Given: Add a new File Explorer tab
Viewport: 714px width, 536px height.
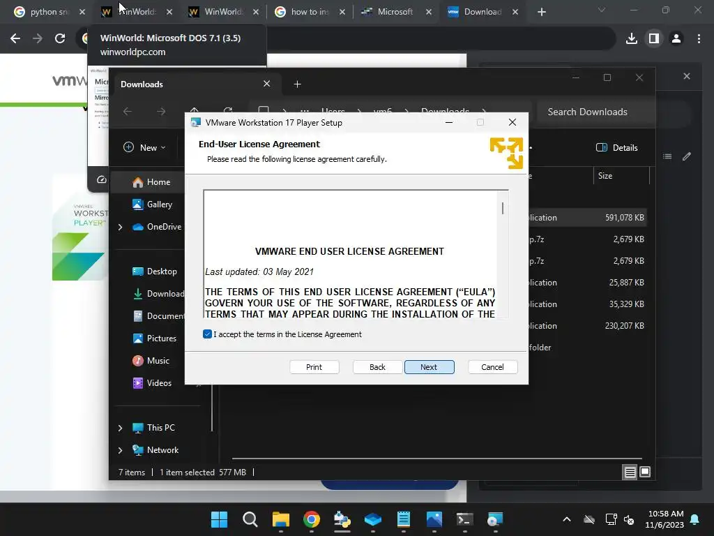Looking at the screenshot, I should coord(297,84).
